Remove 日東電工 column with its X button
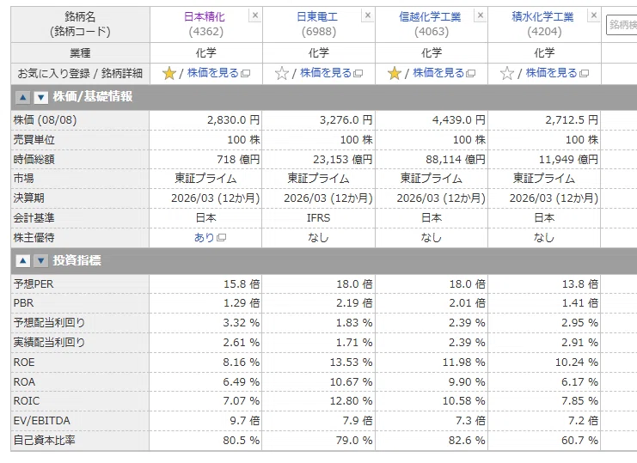The height and width of the screenshot is (463, 637). click(x=368, y=15)
